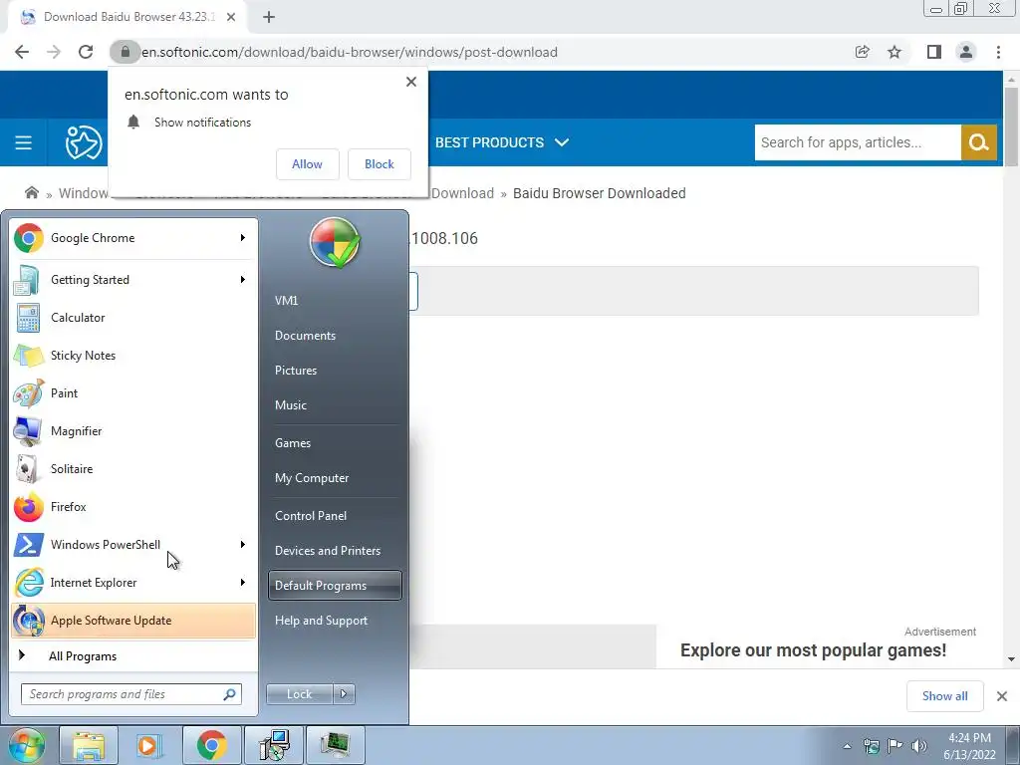Screen dimensions: 1020x765
Task: Reload the page in Chrome
Action: click(86, 52)
